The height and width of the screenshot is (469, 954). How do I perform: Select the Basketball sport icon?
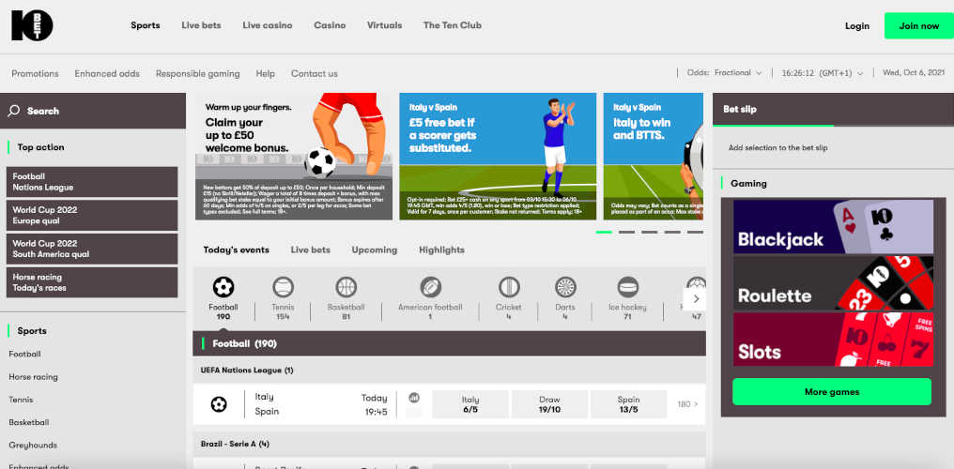[x=346, y=287]
